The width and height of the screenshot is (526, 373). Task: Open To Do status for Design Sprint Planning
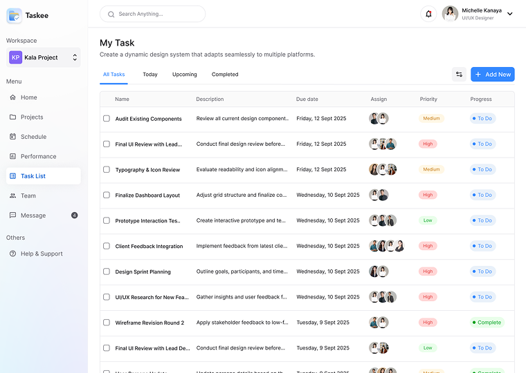click(x=482, y=271)
